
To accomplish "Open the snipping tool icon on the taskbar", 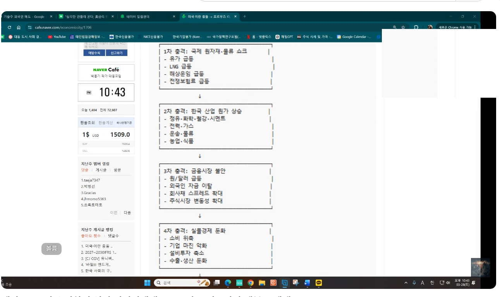I will coord(296,283).
